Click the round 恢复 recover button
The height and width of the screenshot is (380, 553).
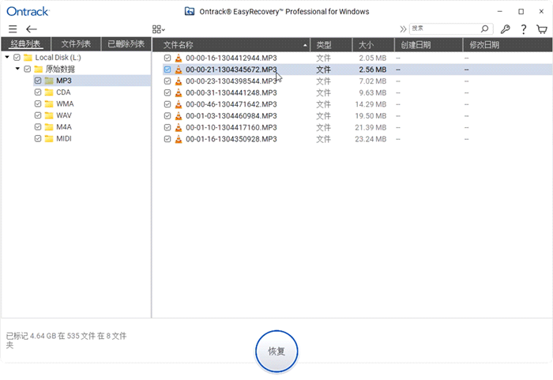(276, 351)
